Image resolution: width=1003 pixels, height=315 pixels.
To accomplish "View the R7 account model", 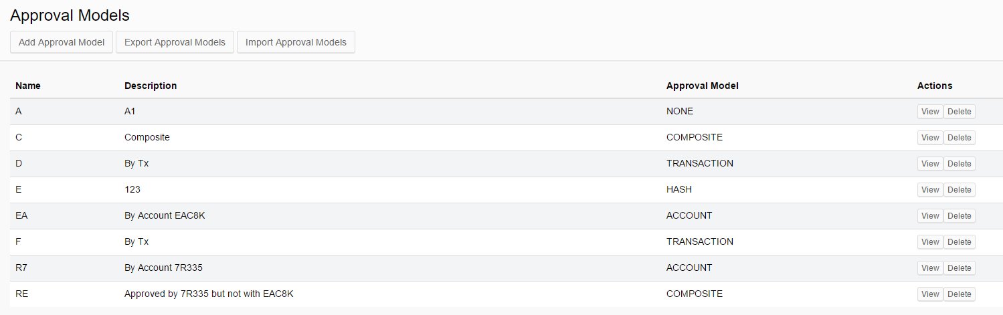I will pos(930,268).
